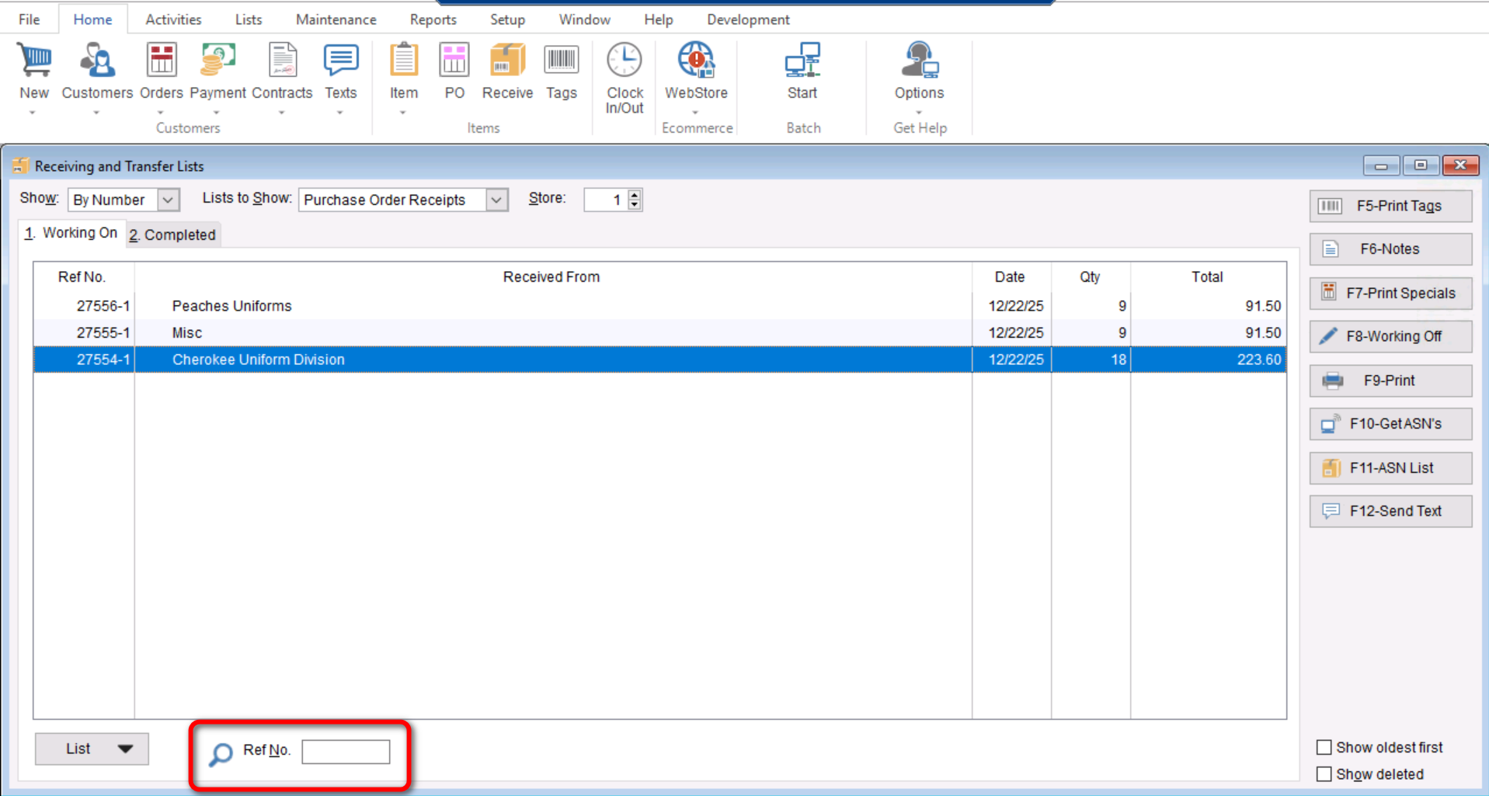Viewport: 1489px width, 796px height.
Task: Click the Clock In/Out icon
Action: point(624,61)
